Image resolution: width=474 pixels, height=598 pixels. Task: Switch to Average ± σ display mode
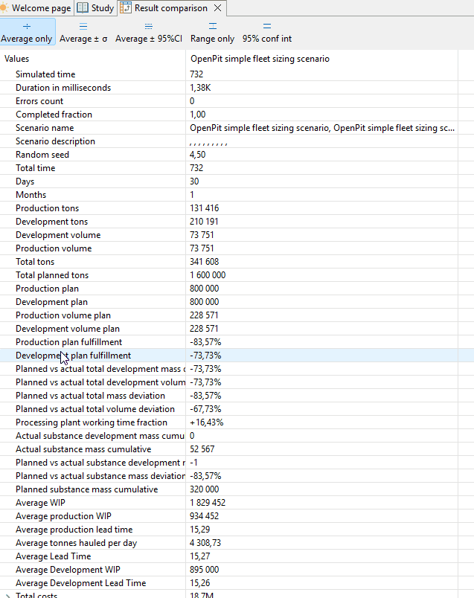point(83,32)
